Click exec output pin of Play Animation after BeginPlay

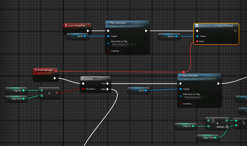[x=146, y=31]
